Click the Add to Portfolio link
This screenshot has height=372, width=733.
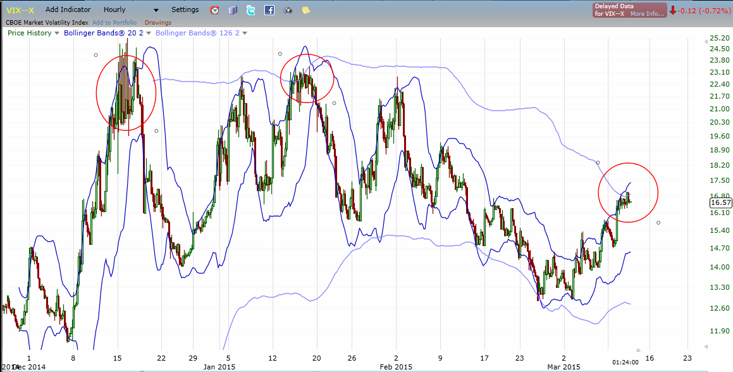pos(114,23)
